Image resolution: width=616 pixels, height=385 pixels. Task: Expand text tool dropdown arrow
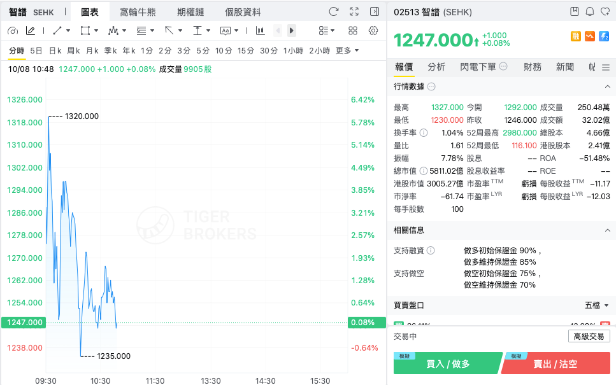[236, 31]
